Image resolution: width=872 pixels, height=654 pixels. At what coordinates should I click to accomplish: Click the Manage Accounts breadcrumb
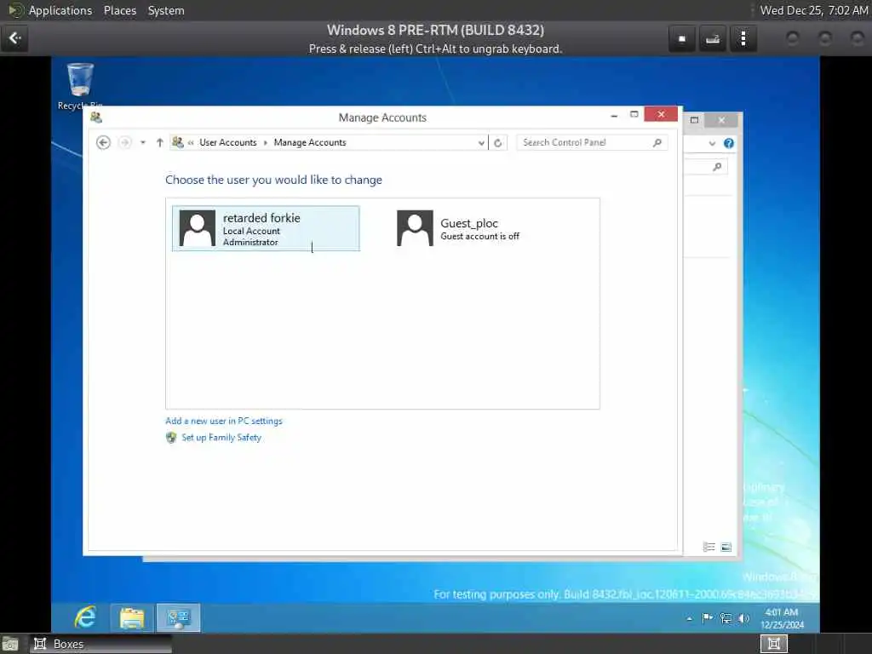(310, 142)
